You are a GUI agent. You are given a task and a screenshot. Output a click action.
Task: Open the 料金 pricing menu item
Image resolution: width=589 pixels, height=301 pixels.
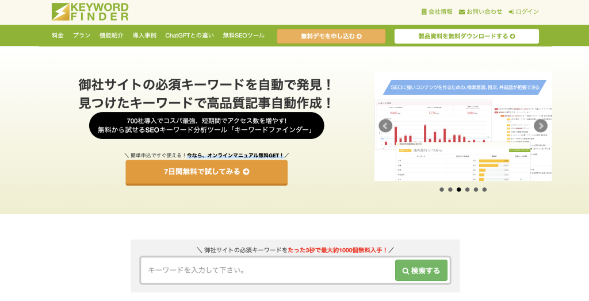[x=58, y=36]
